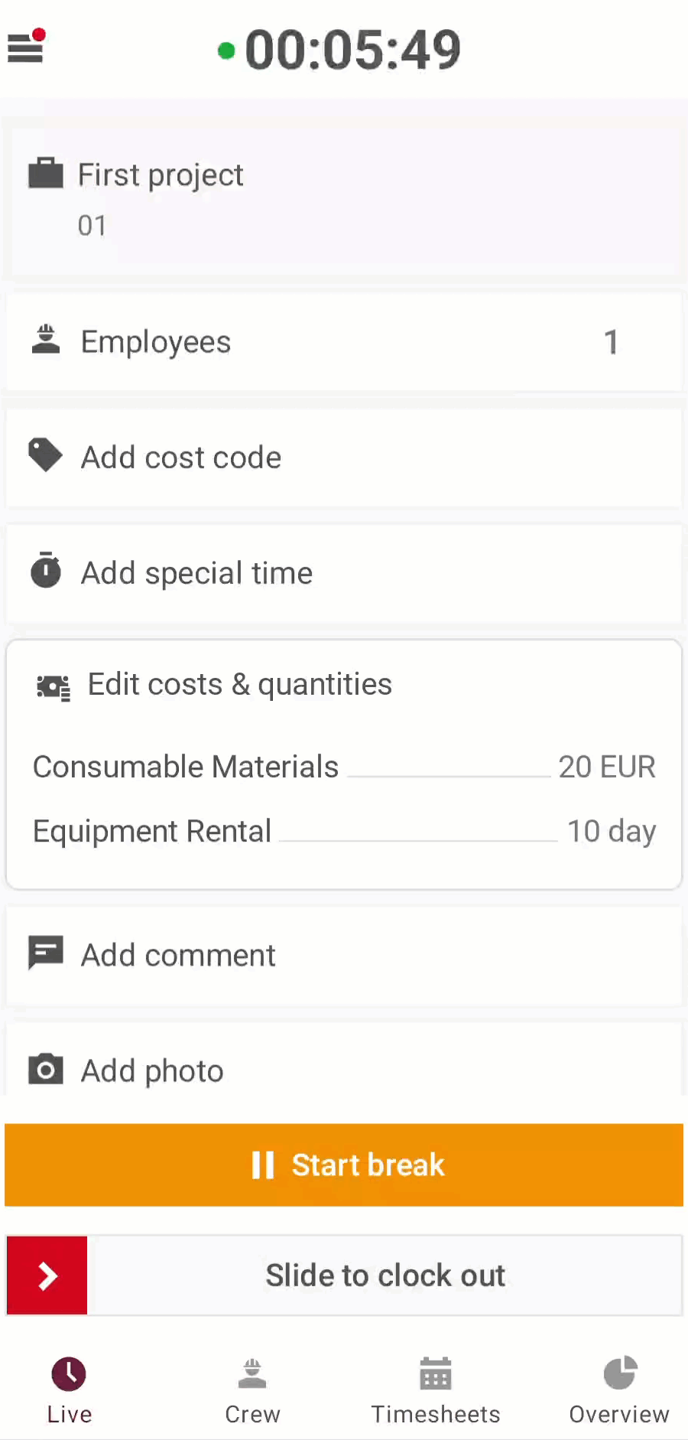Tap the stopwatch icon for special time
Screen dimensions: 688x1440
click(46, 571)
